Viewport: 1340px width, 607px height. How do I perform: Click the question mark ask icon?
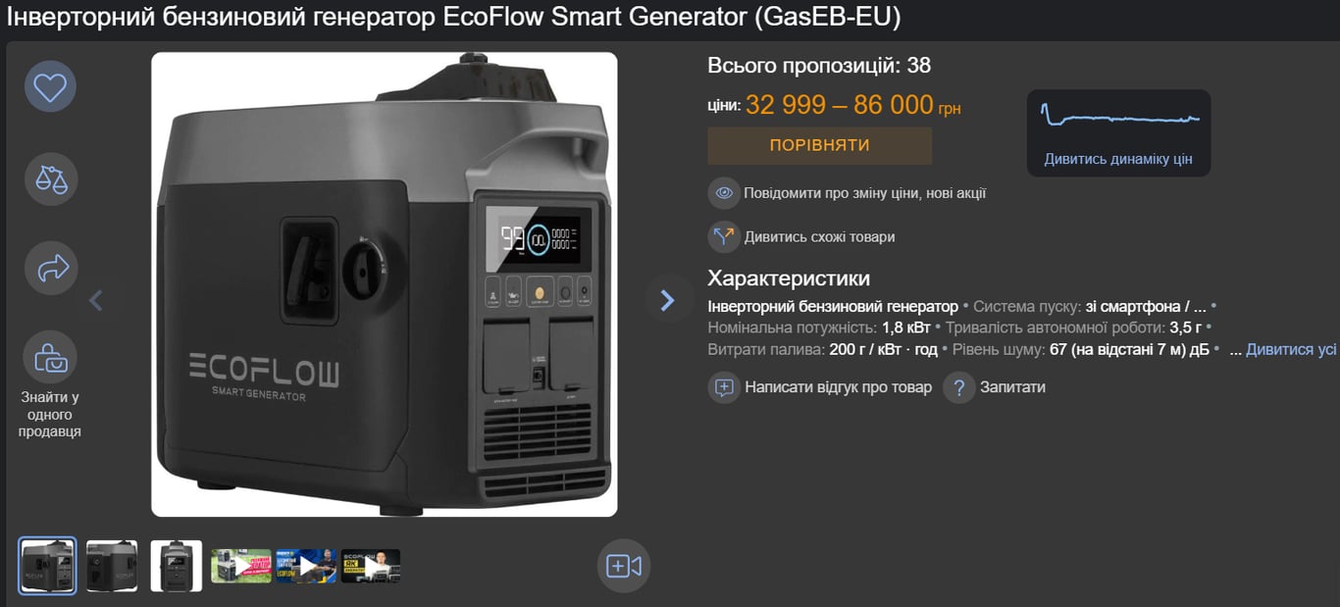[959, 387]
